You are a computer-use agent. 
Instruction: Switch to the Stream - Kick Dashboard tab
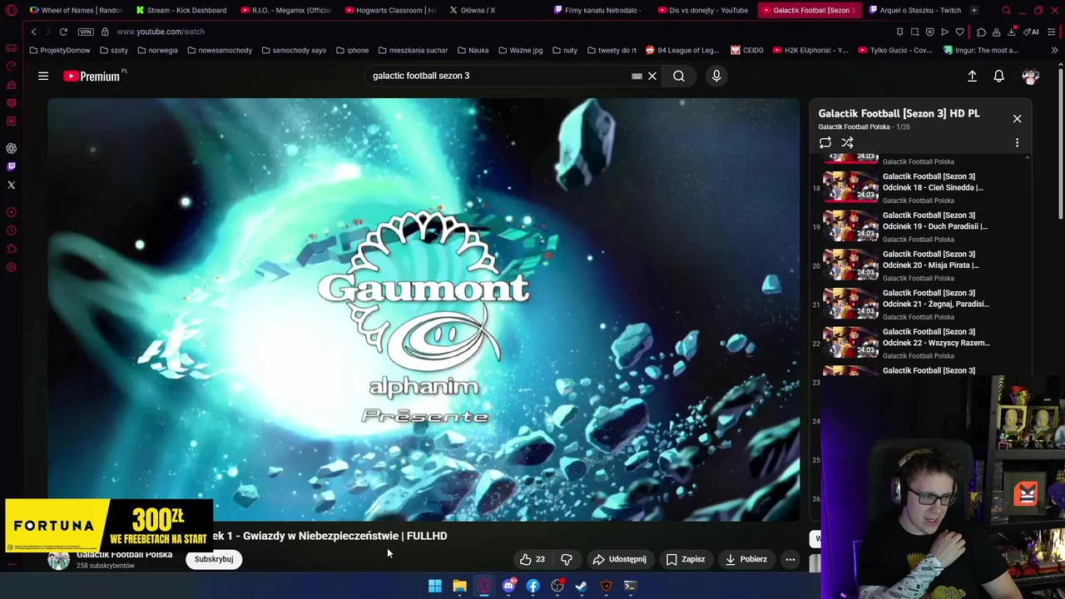(181, 10)
